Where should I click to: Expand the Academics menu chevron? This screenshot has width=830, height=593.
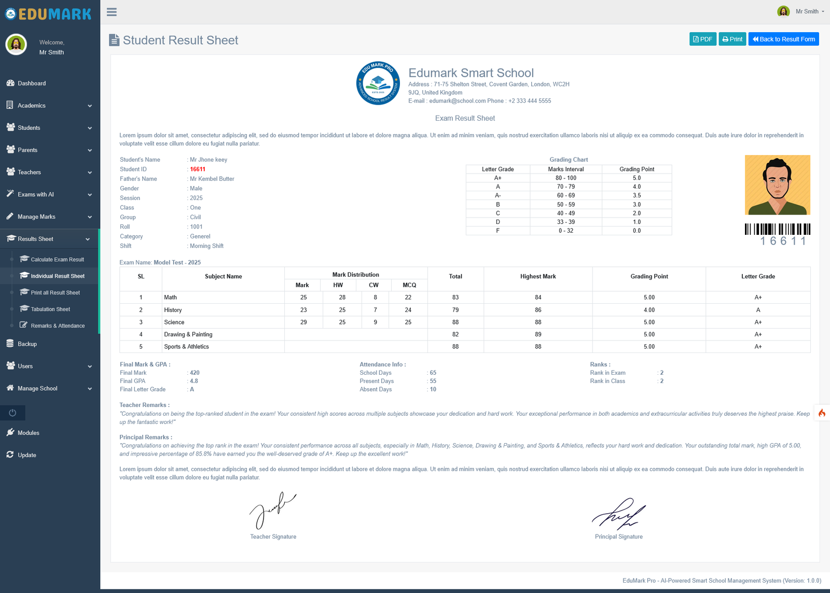click(x=90, y=106)
